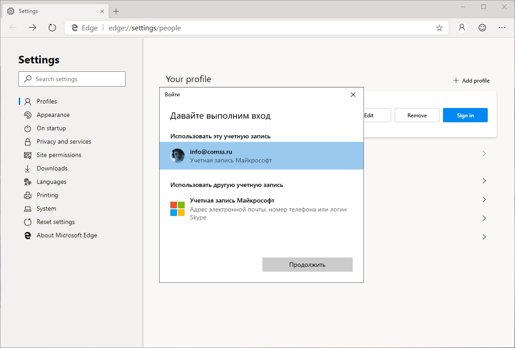Click the chevron beside the middle settings row

(x=484, y=199)
